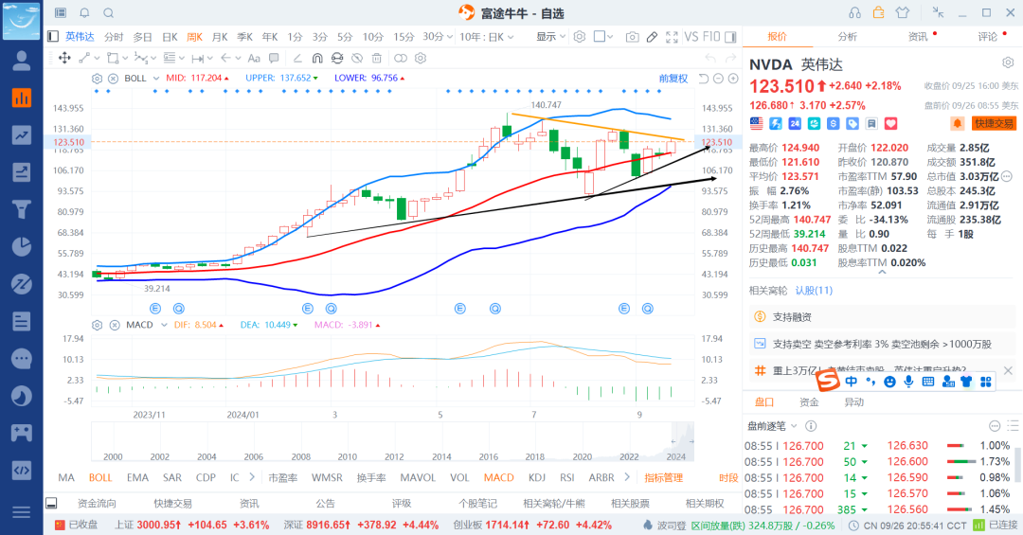
Task: Open the skin theme shirt icon
Action: pyautogui.click(x=903, y=12)
